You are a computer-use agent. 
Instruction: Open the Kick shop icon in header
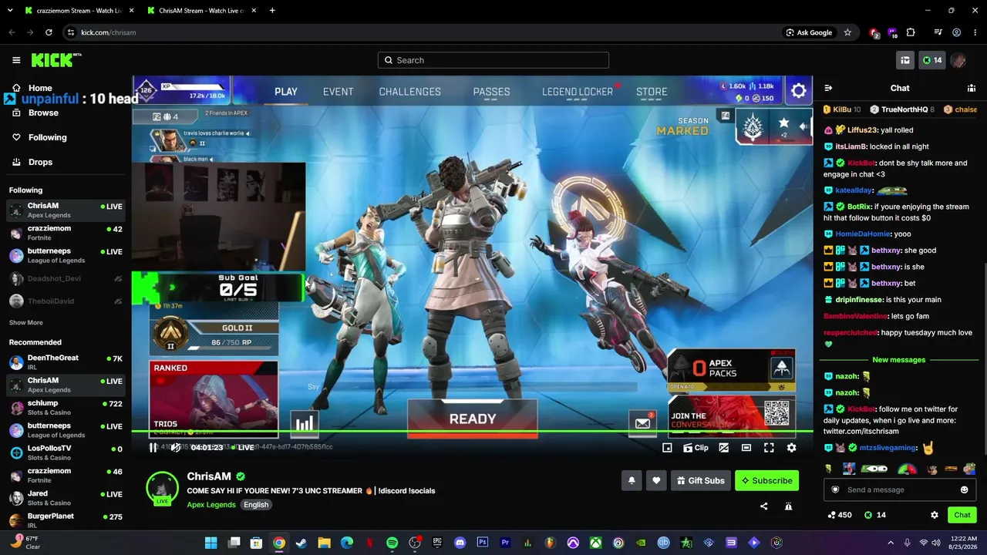click(905, 60)
